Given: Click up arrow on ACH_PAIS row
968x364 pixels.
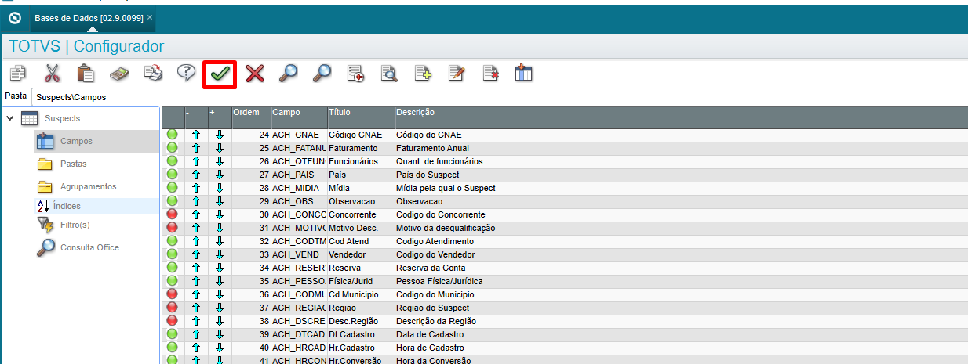Looking at the screenshot, I should 196,175.
